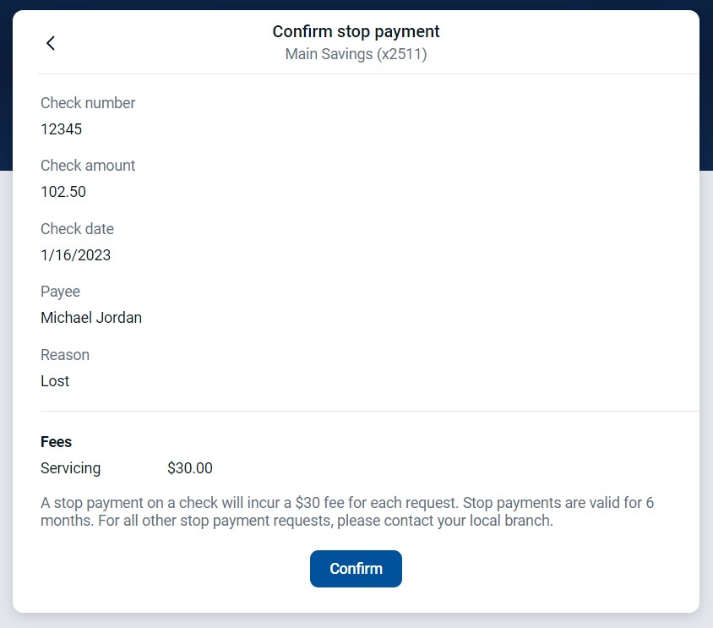Click the Confirm stop payment title

coord(356,31)
